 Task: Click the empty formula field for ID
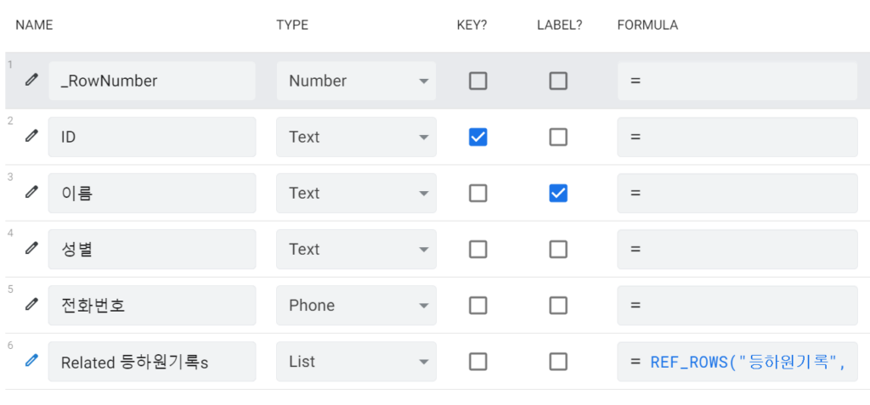pyautogui.click(x=737, y=137)
